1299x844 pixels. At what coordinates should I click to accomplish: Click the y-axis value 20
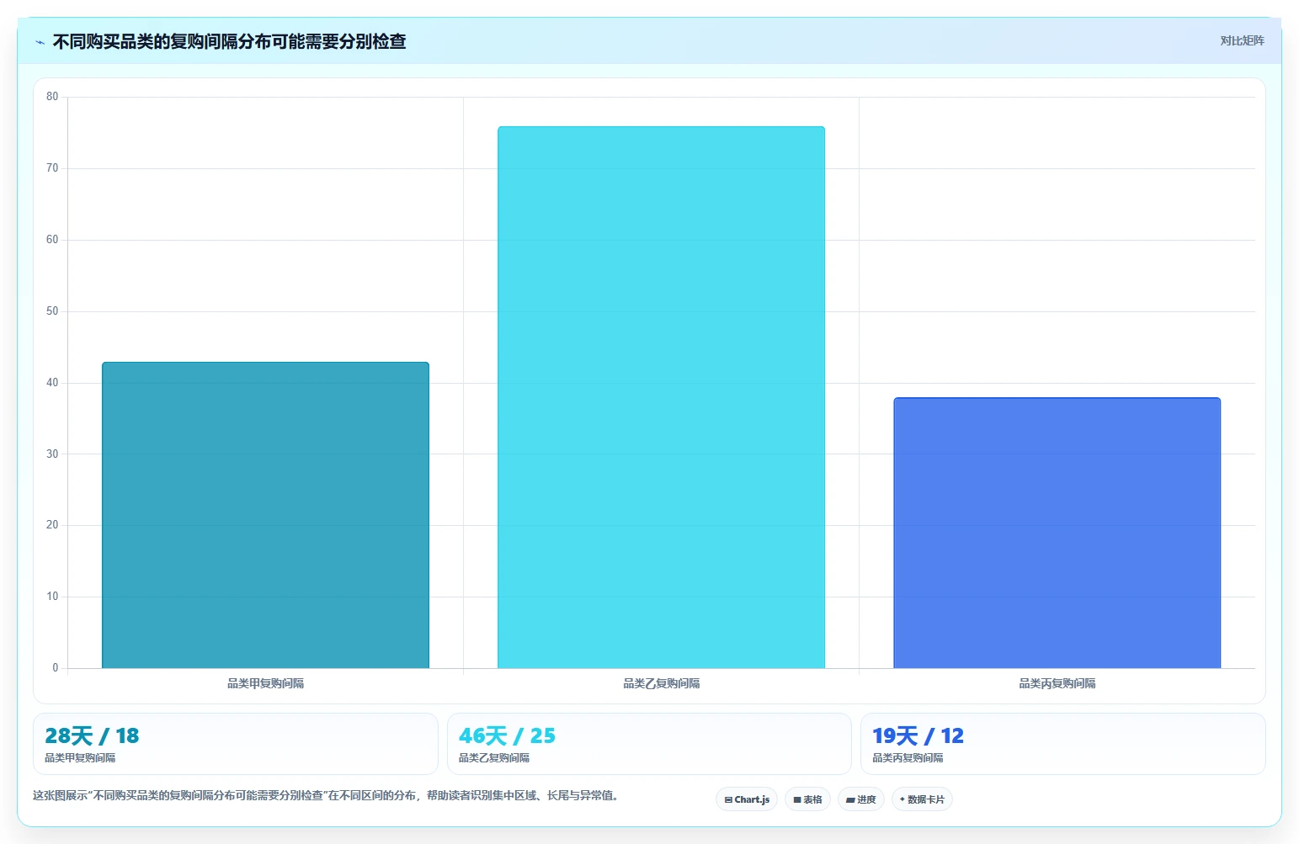coord(52,525)
